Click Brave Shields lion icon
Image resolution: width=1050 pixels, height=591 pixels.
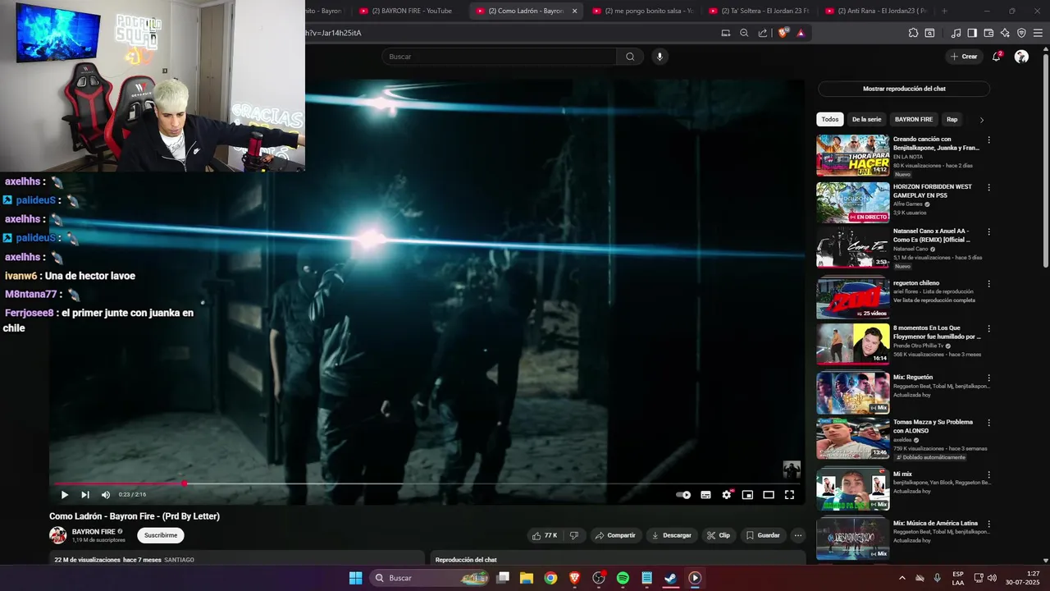[x=783, y=33]
